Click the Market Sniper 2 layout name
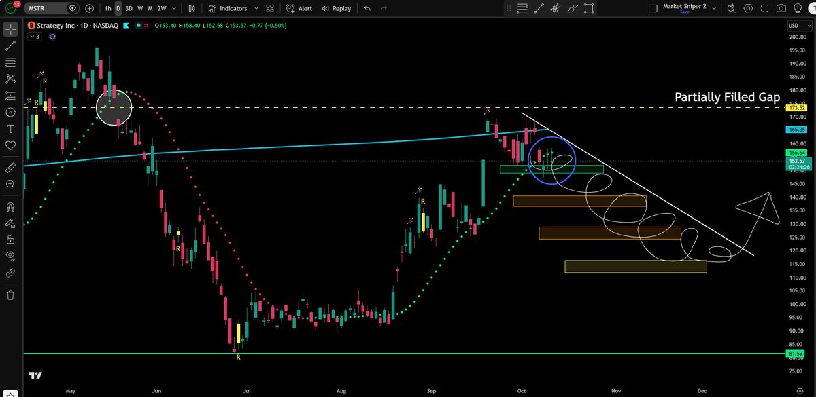Image resolution: width=816 pixels, height=397 pixels. [x=685, y=6]
